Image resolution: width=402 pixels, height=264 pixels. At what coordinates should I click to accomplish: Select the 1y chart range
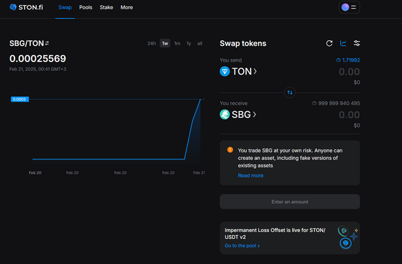(188, 43)
